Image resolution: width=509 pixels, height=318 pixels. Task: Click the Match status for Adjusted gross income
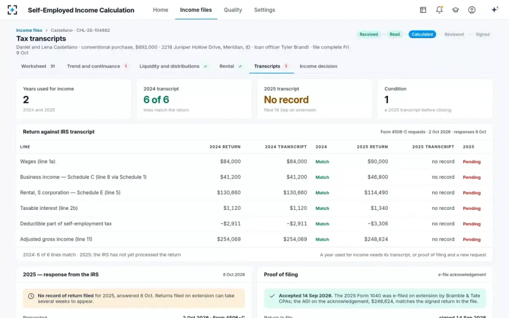(322, 240)
